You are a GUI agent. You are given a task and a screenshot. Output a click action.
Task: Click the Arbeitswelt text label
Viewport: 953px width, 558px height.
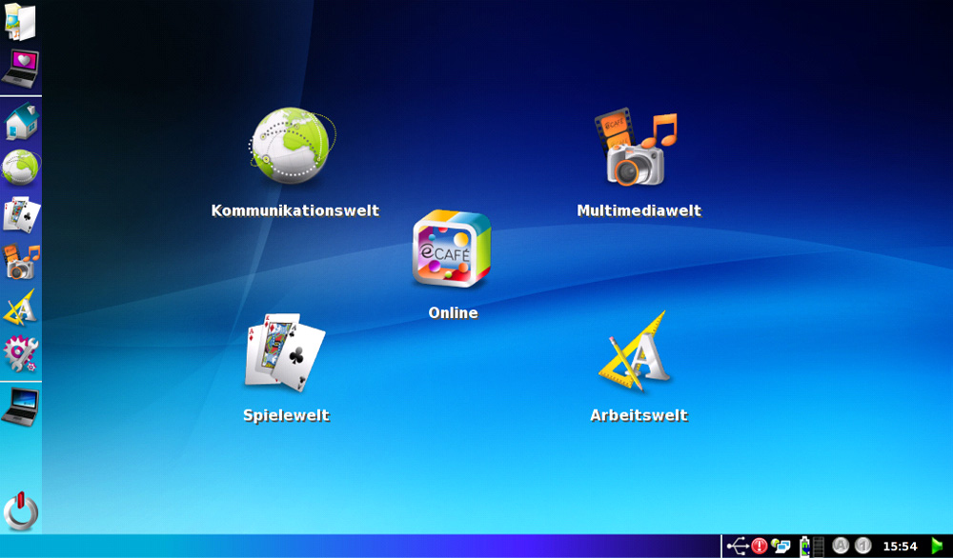(639, 415)
